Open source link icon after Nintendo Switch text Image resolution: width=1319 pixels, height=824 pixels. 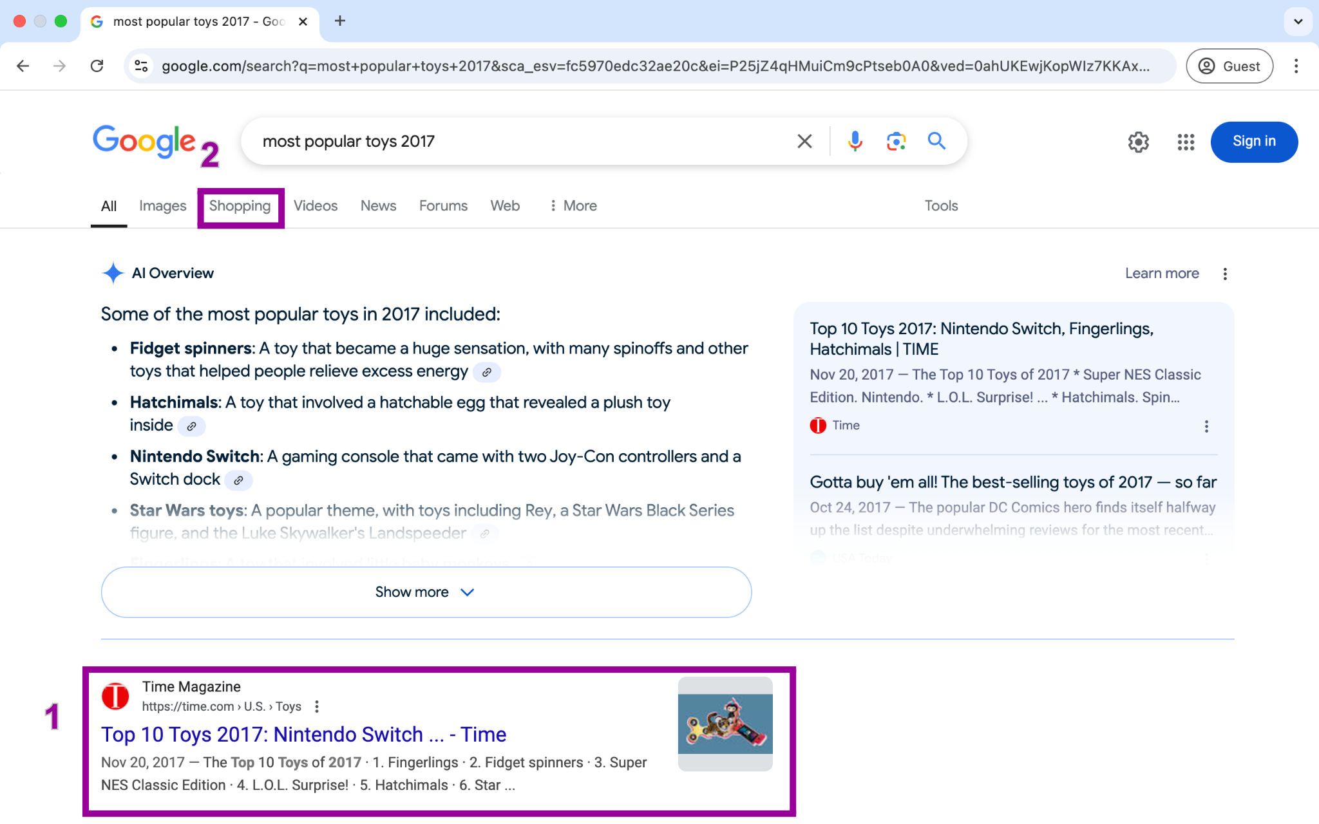[x=238, y=480]
